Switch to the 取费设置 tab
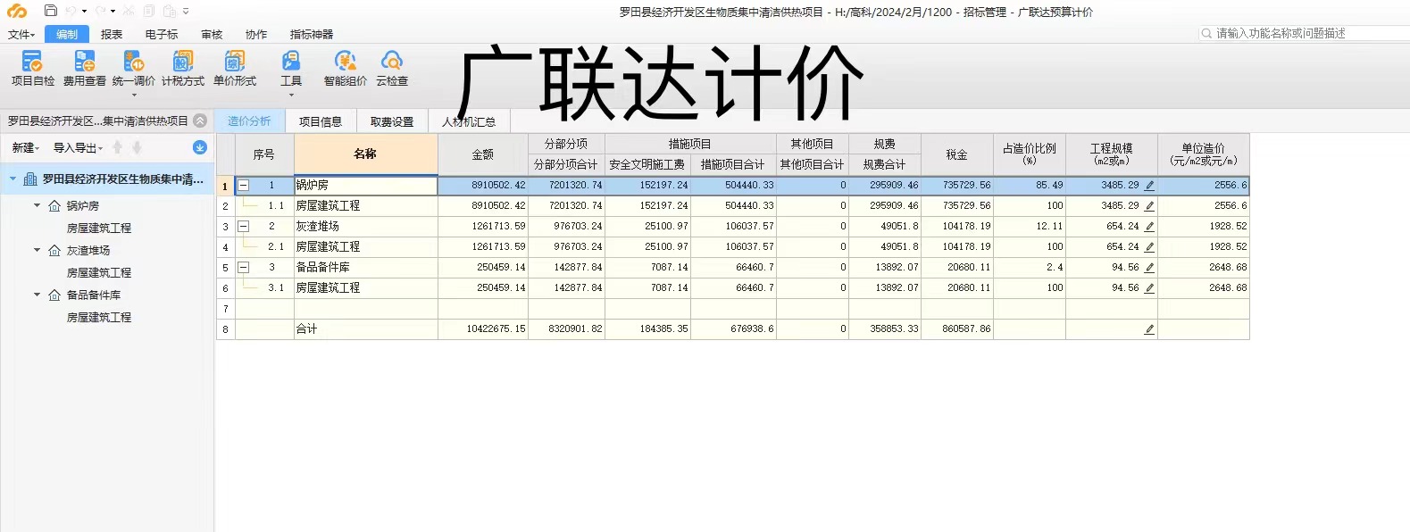 392,121
